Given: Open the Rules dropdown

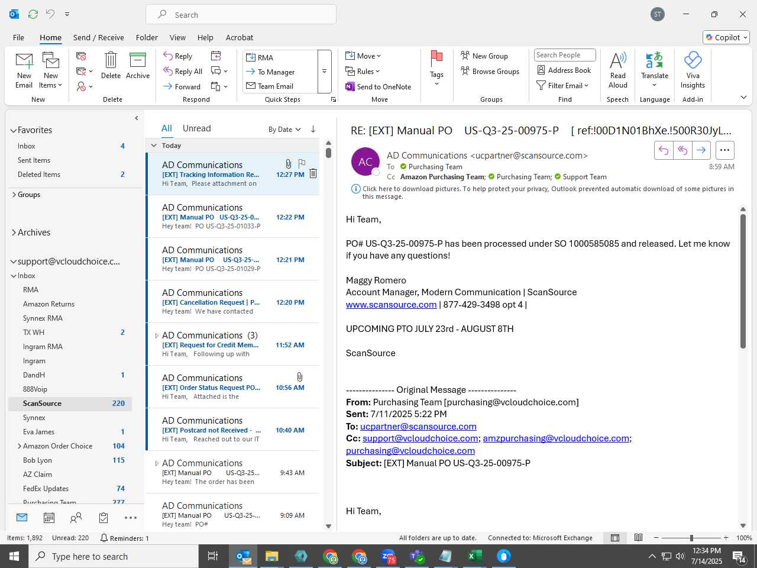Looking at the screenshot, I should pos(363,71).
